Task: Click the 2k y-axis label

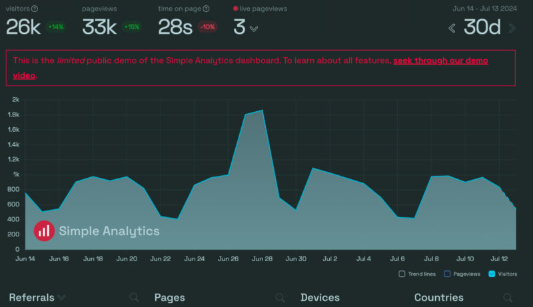Action: [15, 99]
